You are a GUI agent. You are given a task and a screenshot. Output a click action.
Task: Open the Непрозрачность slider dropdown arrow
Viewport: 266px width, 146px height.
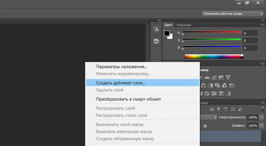pos(261,118)
